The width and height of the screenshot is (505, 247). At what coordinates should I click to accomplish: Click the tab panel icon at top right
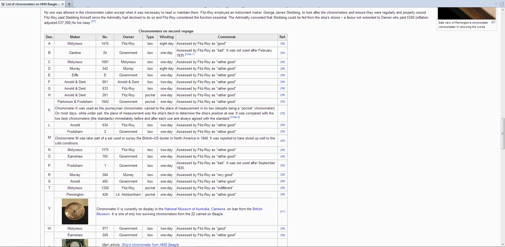pos(501,4)
